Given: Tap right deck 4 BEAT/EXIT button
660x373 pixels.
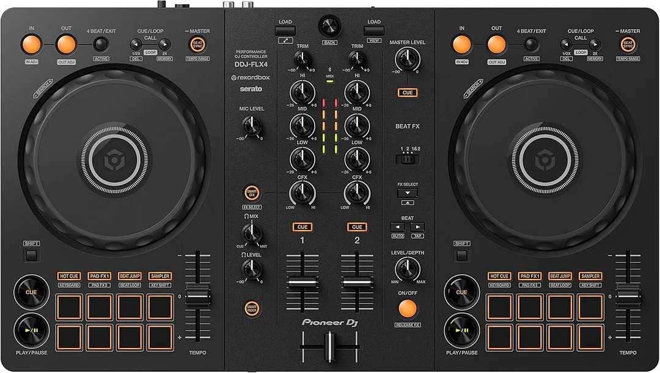Looking at the screenshot, I should [x=531, y=44].
